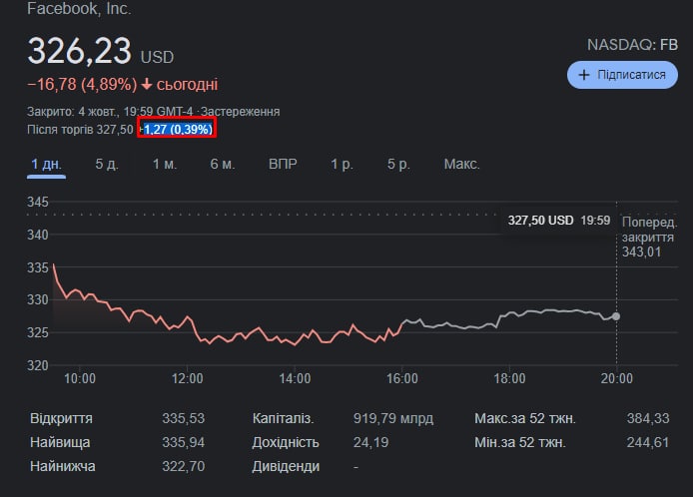Switch to the 5 д. range tab

[107, 165]
